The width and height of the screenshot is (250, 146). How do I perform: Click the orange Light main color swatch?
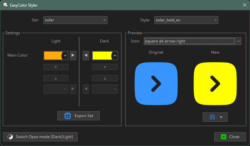[53, 56]
